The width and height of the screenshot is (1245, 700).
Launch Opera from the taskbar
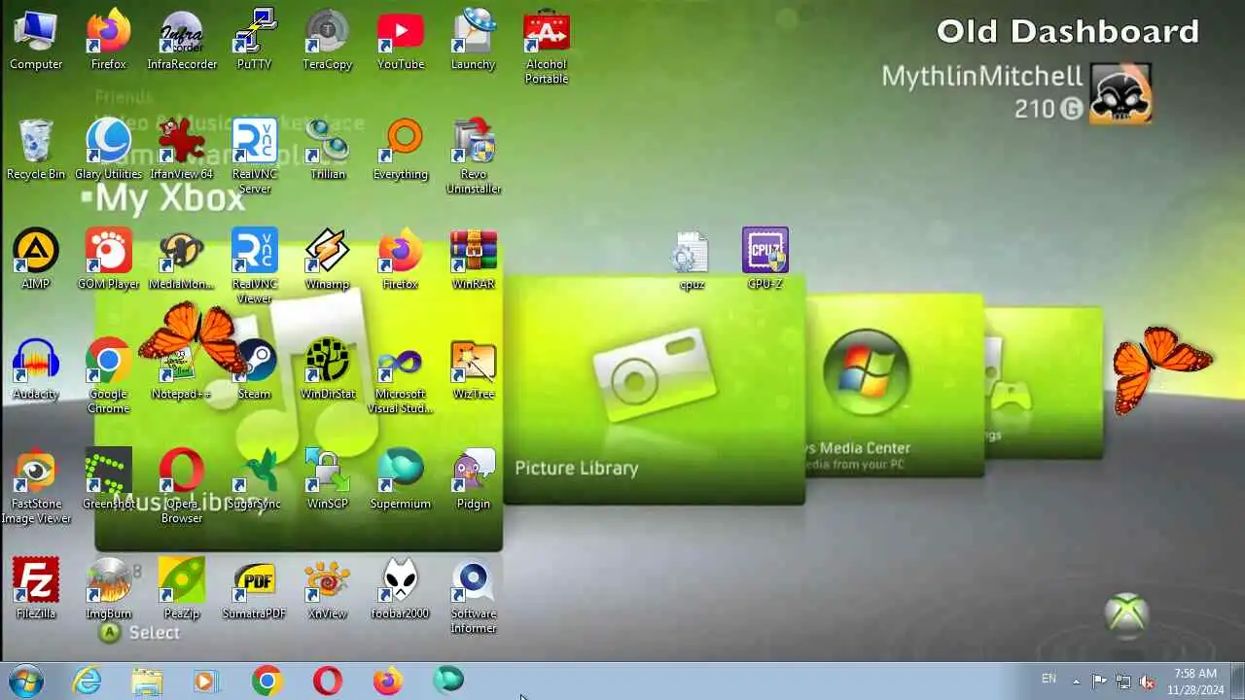pyautogui.click(x=328, y=681)
